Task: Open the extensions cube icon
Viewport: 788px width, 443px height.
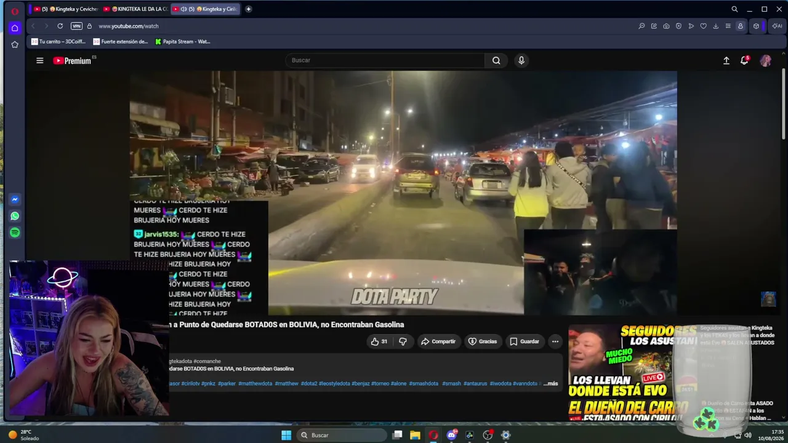Action: pos(757,26)
